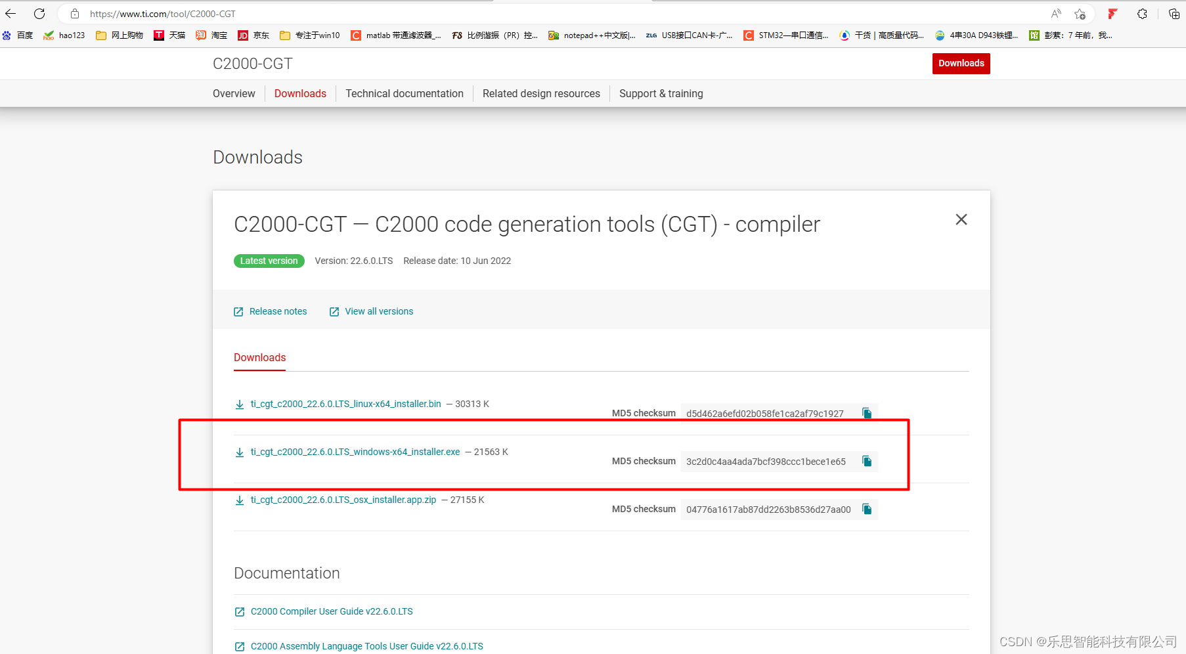Open the Release notes link
Image resolution: width=1186 pixels, height=654 pixels.
coord(278,312)
